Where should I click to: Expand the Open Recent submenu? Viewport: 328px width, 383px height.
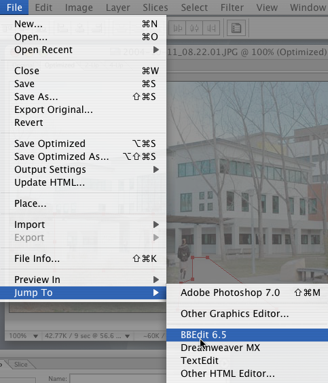coord(83,50)
